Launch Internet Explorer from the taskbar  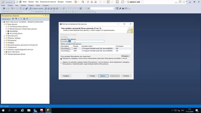click(x=22, y=110)
